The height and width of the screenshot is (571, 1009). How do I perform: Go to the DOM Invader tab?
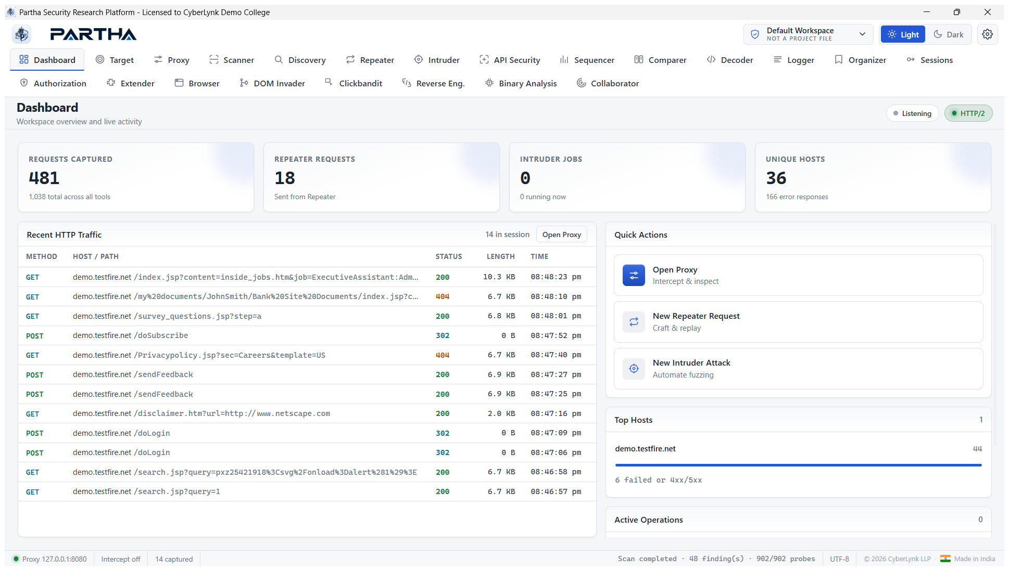coord(272,83)
